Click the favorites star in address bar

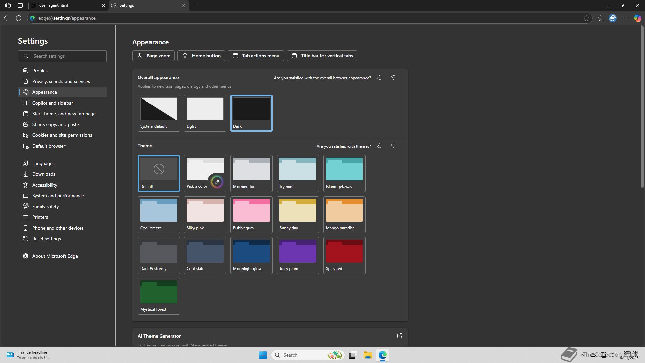586,18
